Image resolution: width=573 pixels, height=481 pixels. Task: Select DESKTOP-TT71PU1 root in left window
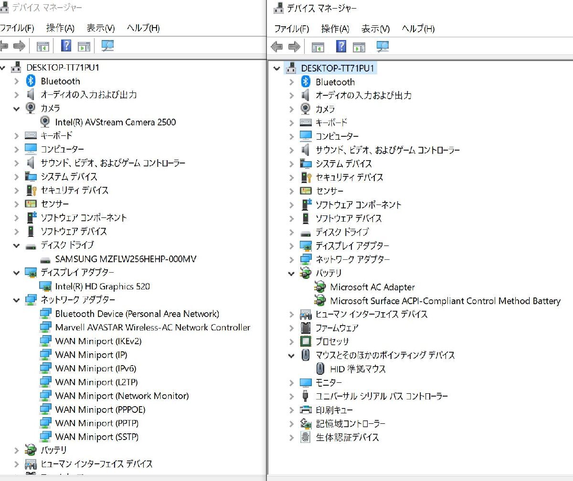tap(63, 68)
